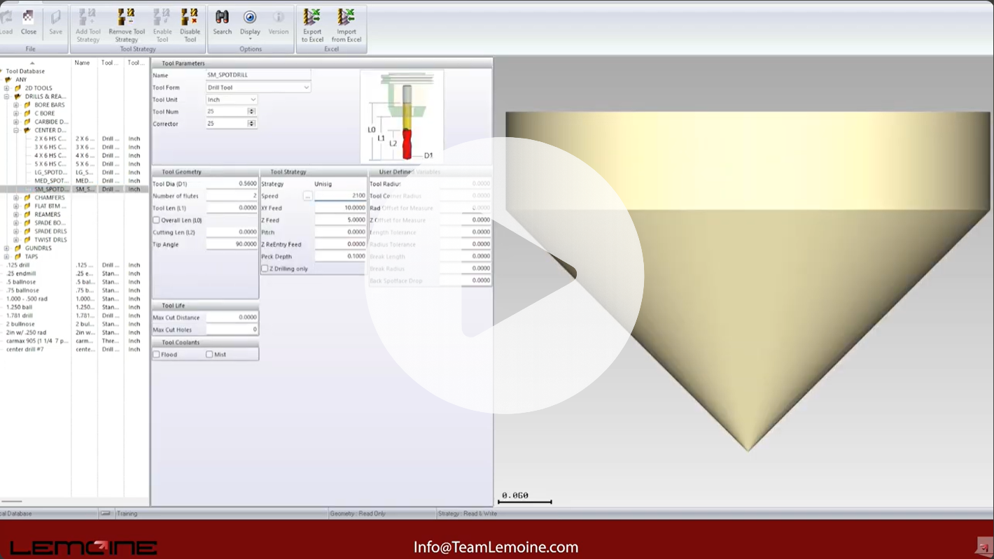Click the tree panel horizontal scrollbar
Image resolution: width=994 pixels, height=559 pixels.
coord(12,501)
